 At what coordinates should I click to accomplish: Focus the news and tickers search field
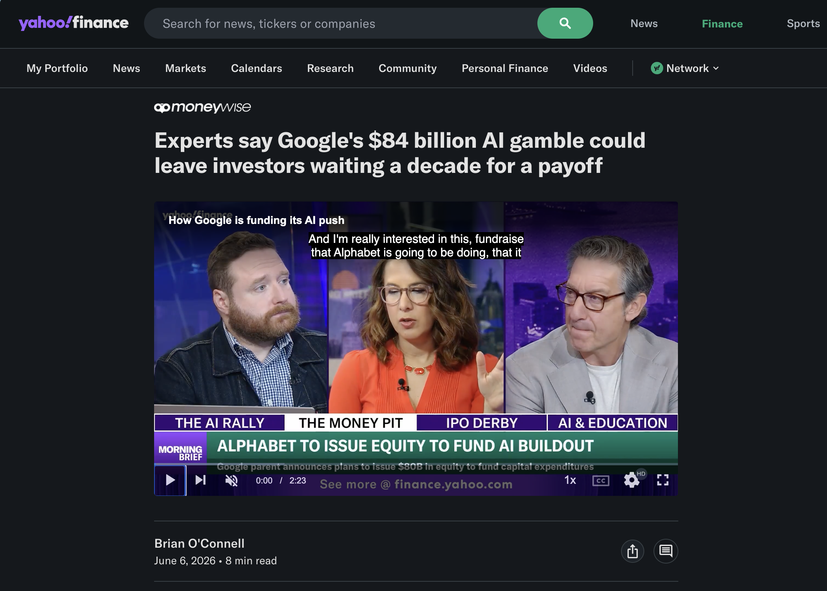pyautogui.click(x=341, y=24)
